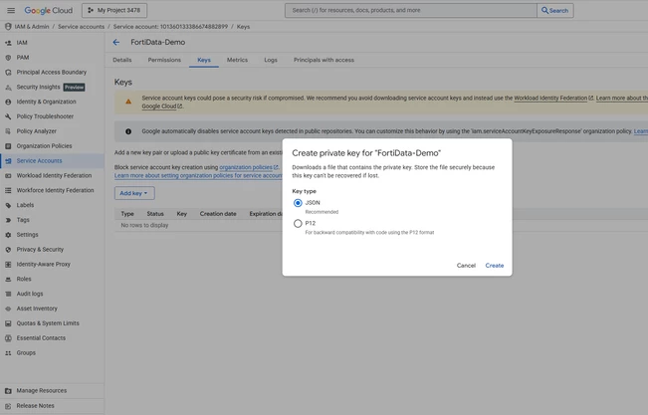Viewport: 648px width, 415px height.
Task: Click the Privacy & Security icon
Action: 8,250
